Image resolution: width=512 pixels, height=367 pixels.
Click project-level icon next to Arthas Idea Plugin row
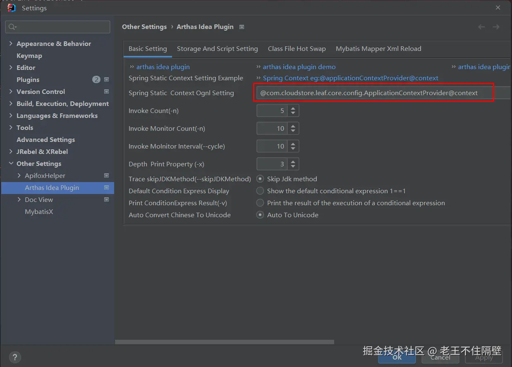click(x=106, y=187)
